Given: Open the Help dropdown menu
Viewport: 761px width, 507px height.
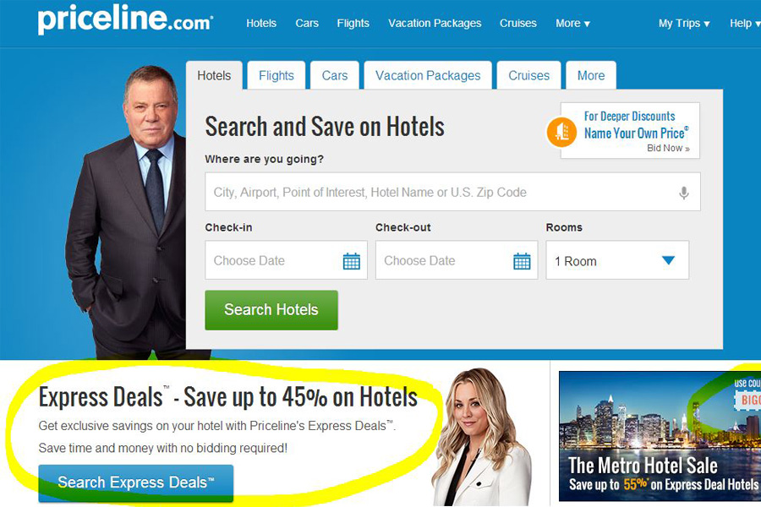Looking at the screenshot, I should (744, 24).
